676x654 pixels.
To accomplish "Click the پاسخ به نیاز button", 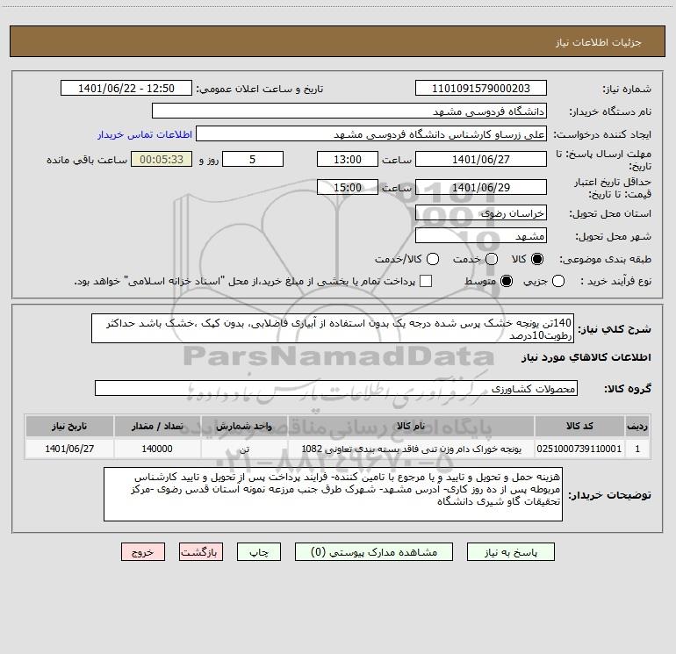I will [x=510, y=552].
